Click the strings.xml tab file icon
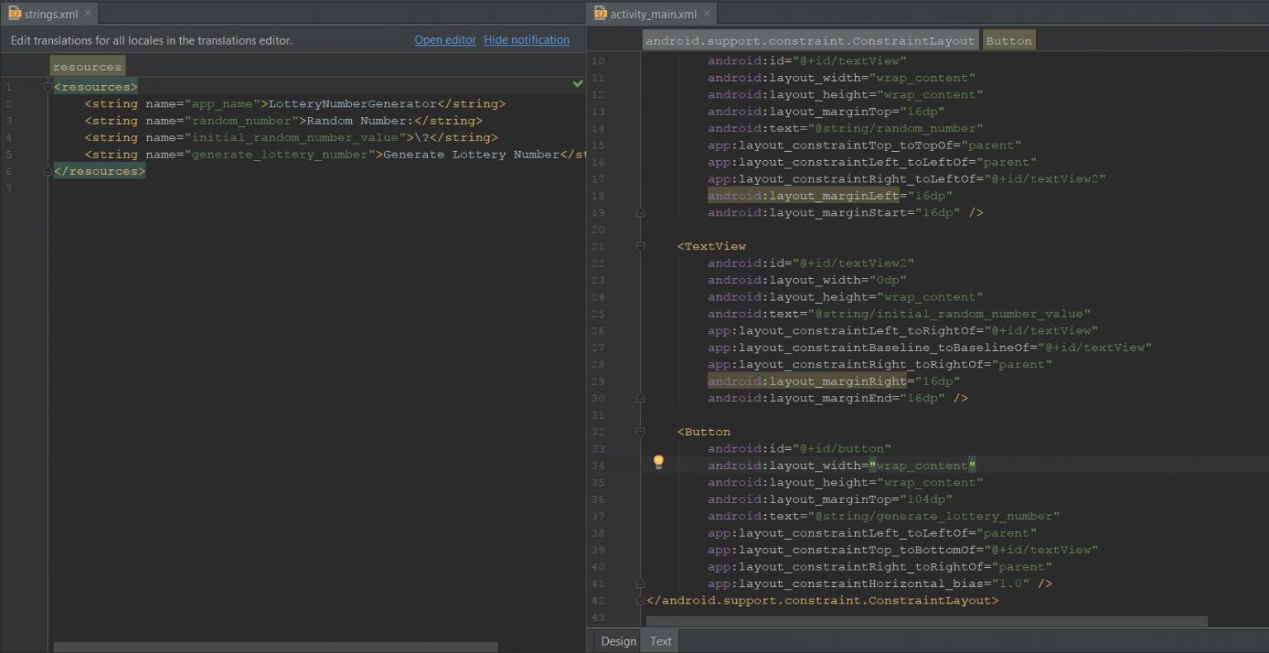 coord(14,13)
